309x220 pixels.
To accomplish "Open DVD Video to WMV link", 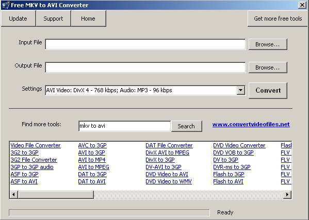I will [x=169, y=181].
